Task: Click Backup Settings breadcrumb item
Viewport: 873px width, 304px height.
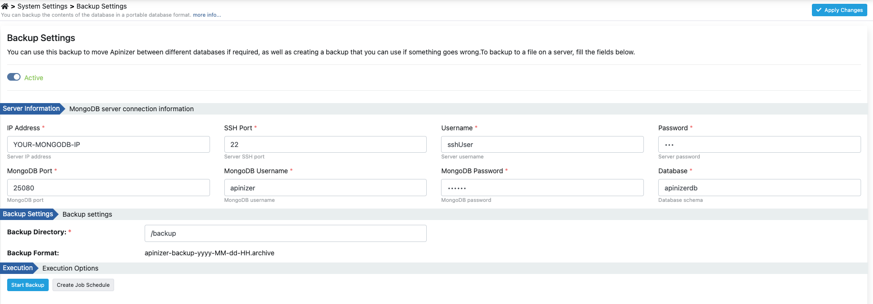Action: tap(102, 6)
